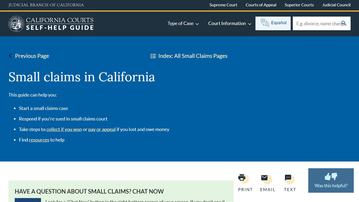359x202 pixels.
Task: Click the EMAIL label
Action: coord(268,190)
